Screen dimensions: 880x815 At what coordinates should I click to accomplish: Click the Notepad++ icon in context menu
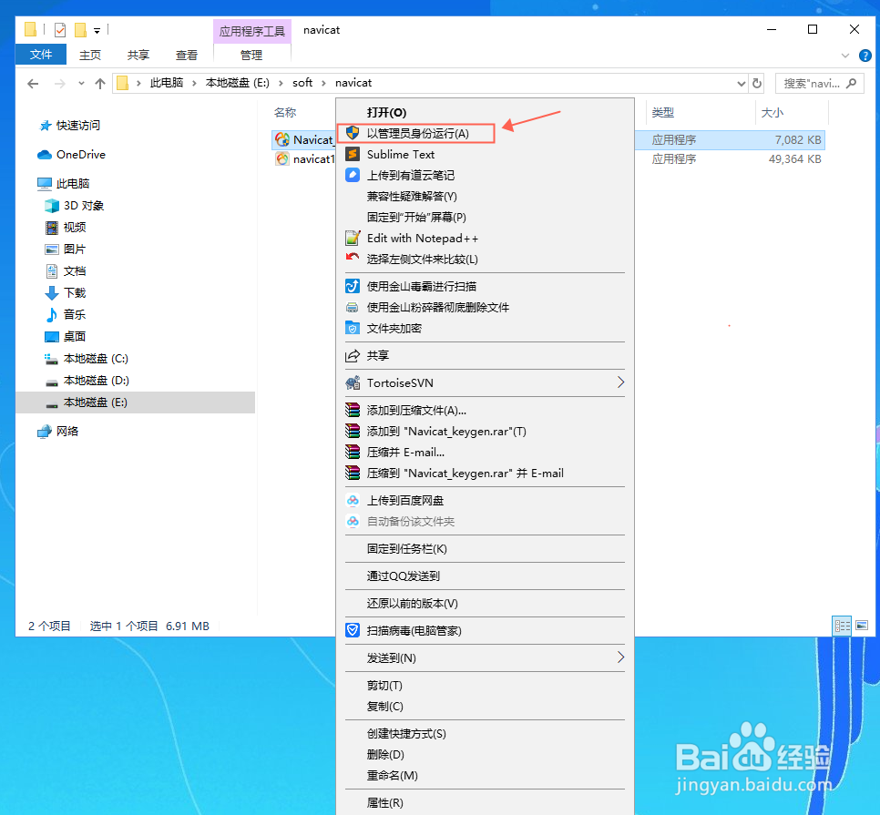353,238
